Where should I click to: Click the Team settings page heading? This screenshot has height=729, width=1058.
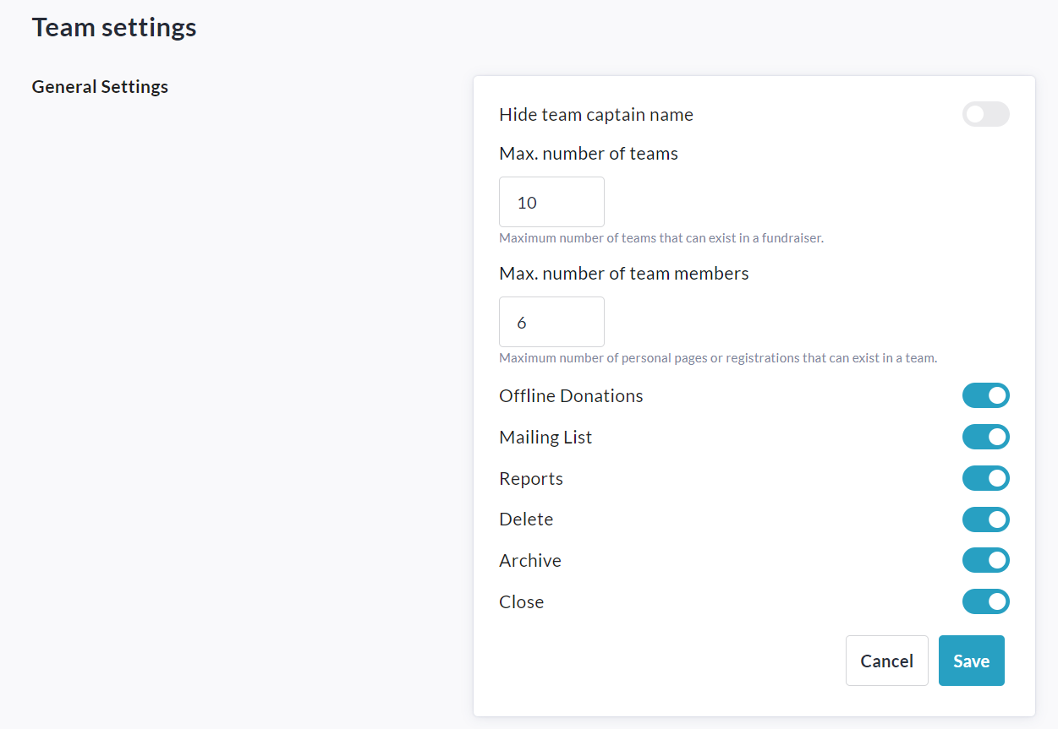click(114, 27)
